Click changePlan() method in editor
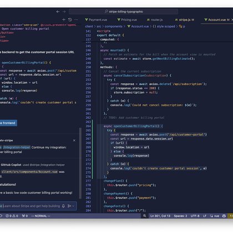Image resolution: width=233 pixels, height=233 pixels. pos(115,181)
